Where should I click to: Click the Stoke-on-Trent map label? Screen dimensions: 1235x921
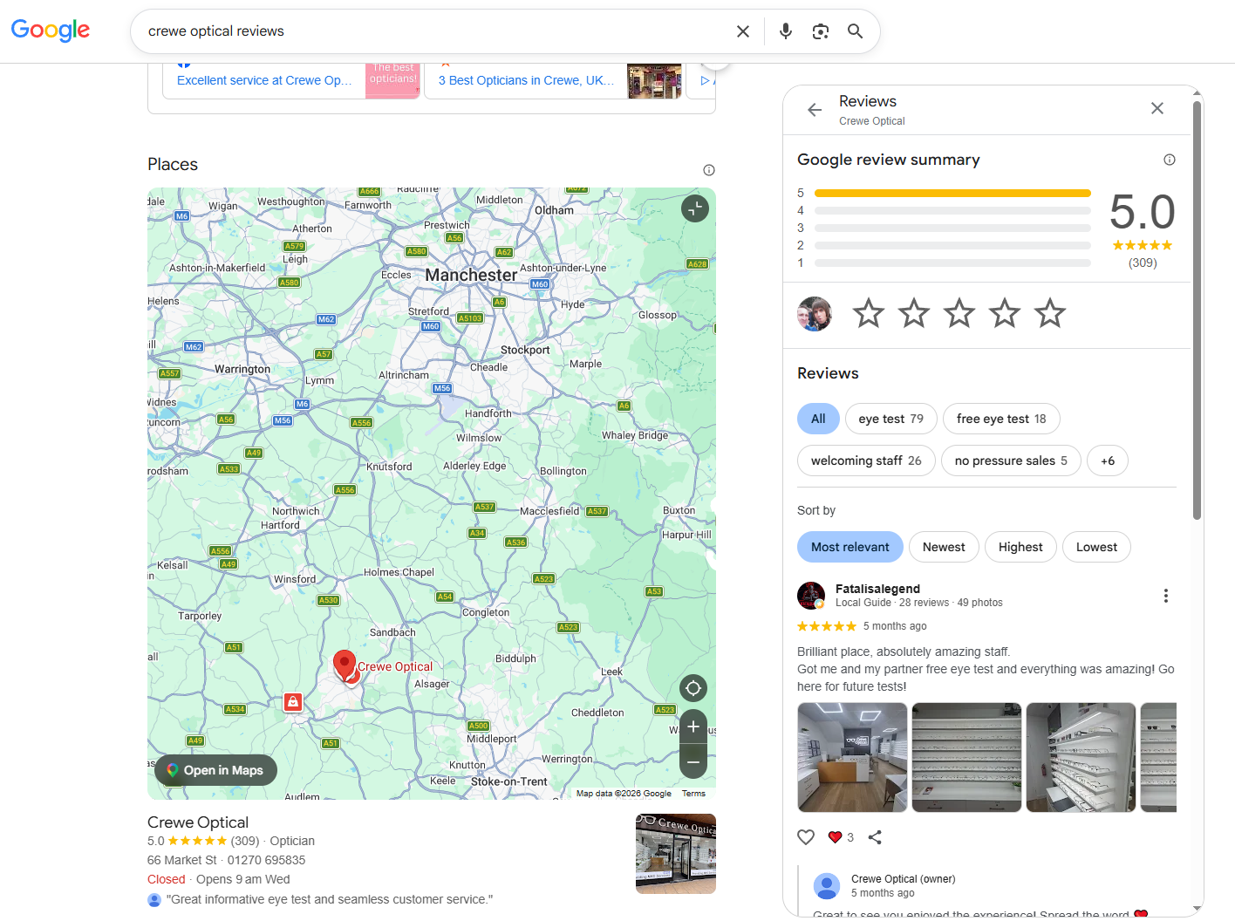509,781
